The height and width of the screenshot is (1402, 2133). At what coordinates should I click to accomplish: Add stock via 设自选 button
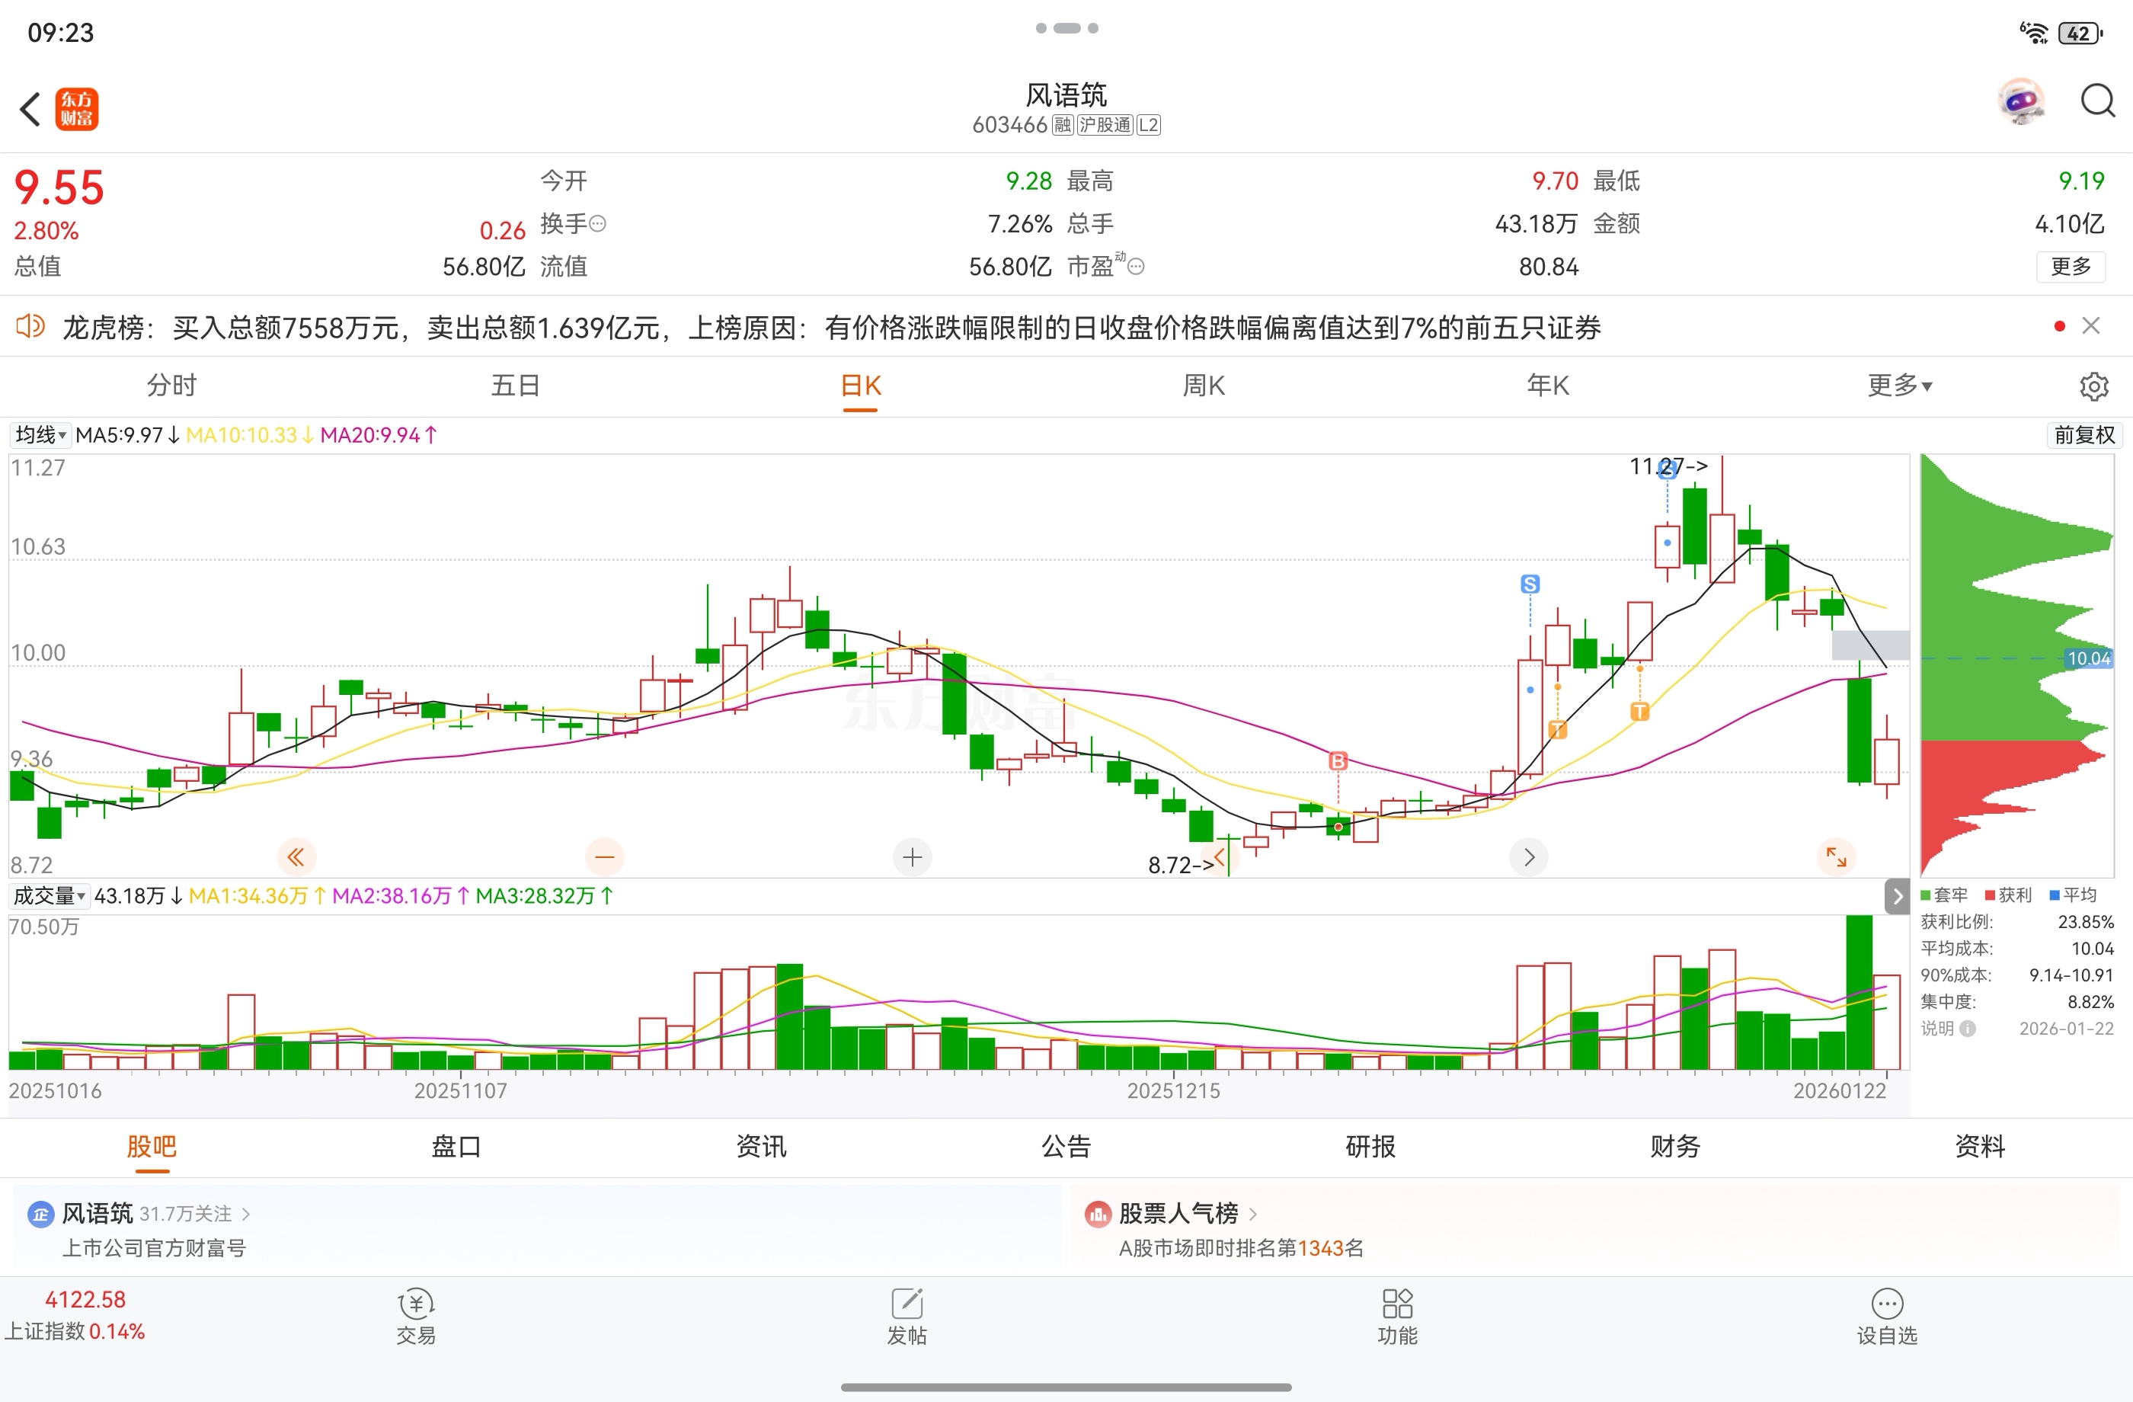pos(1886,1316)
